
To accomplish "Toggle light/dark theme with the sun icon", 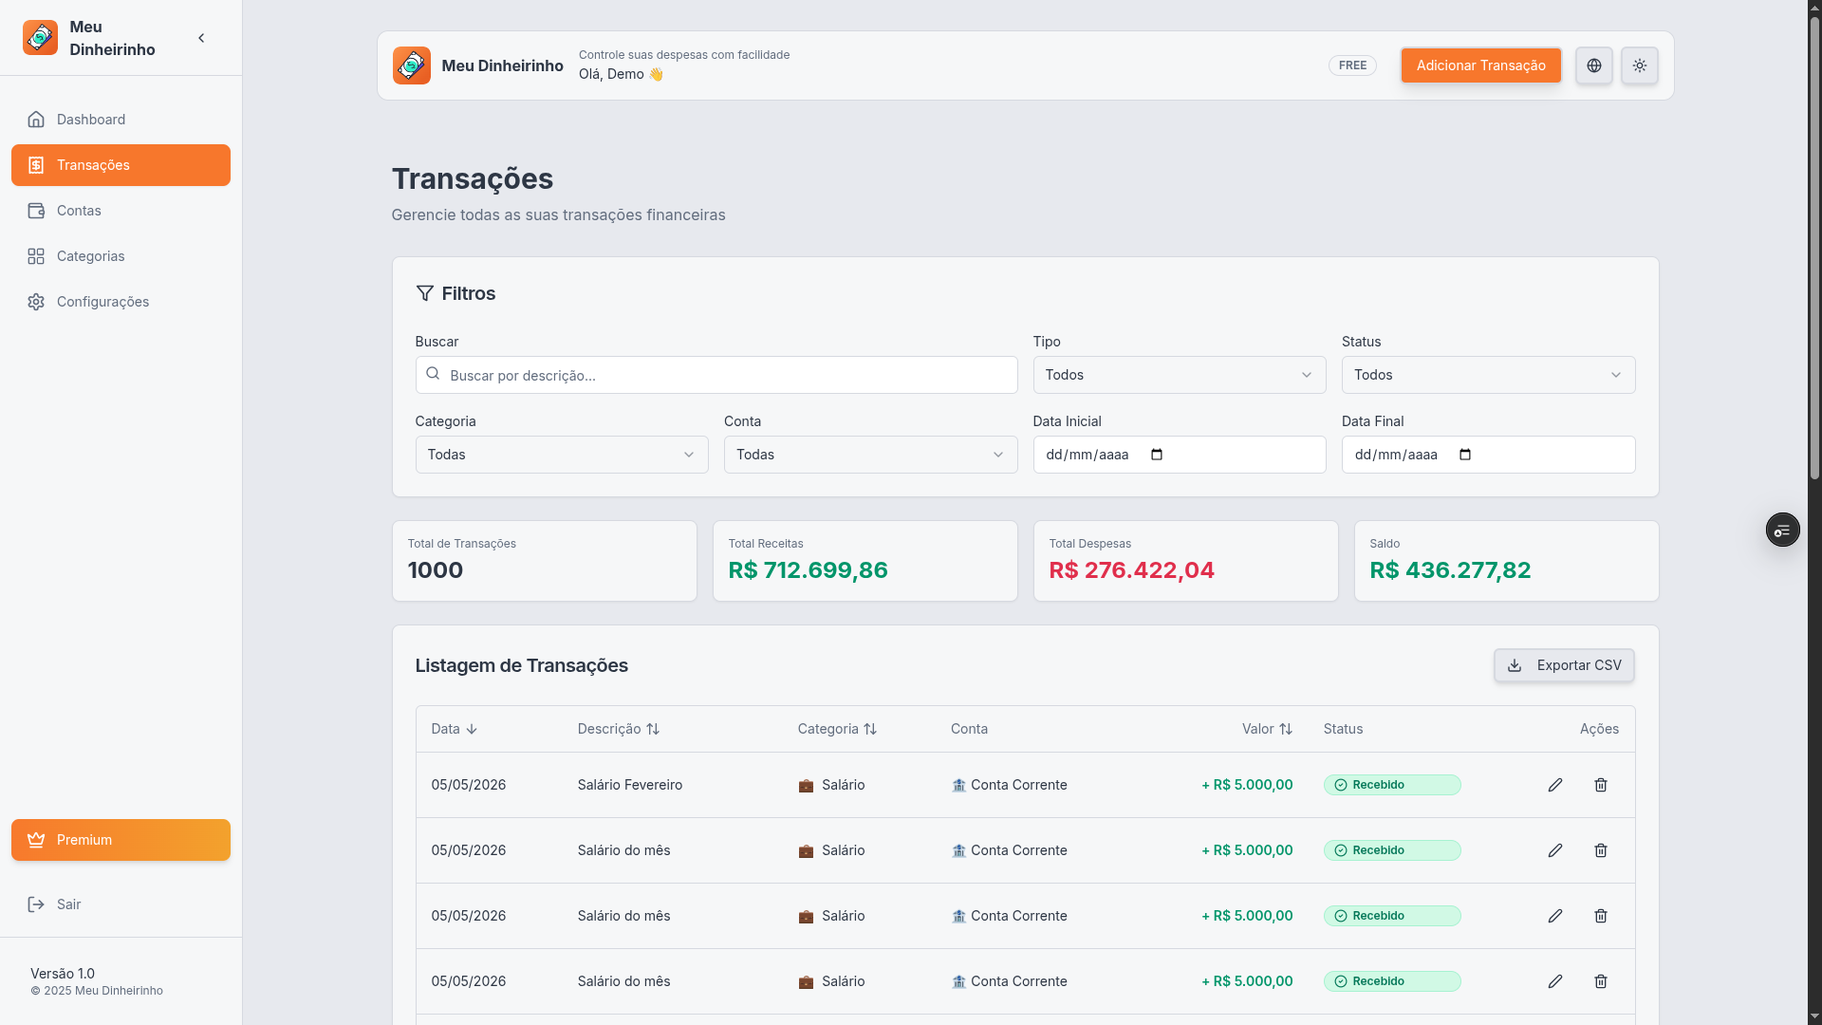I will pos(1639,65).
